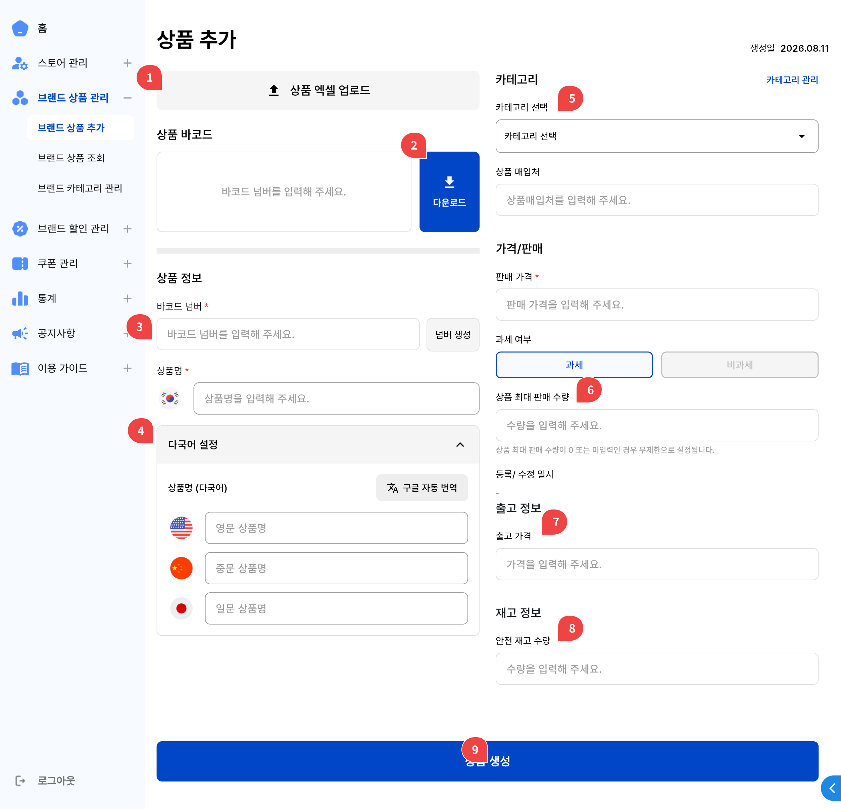The width and height of the screenshot is (841, 809).
Task: Open 브랜드 상품 추가 submenu item
Action: click(x=80, y=128)
